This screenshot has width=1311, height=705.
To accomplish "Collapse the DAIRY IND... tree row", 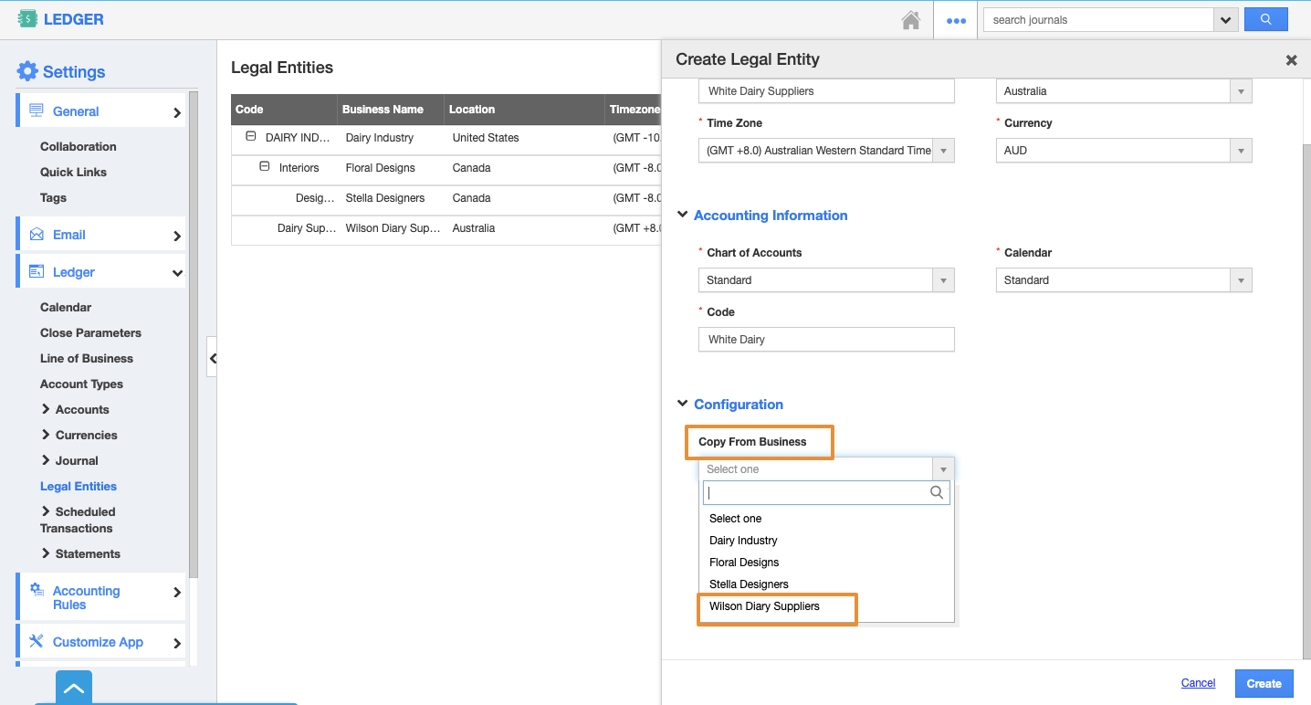I will tap(250, 137).
